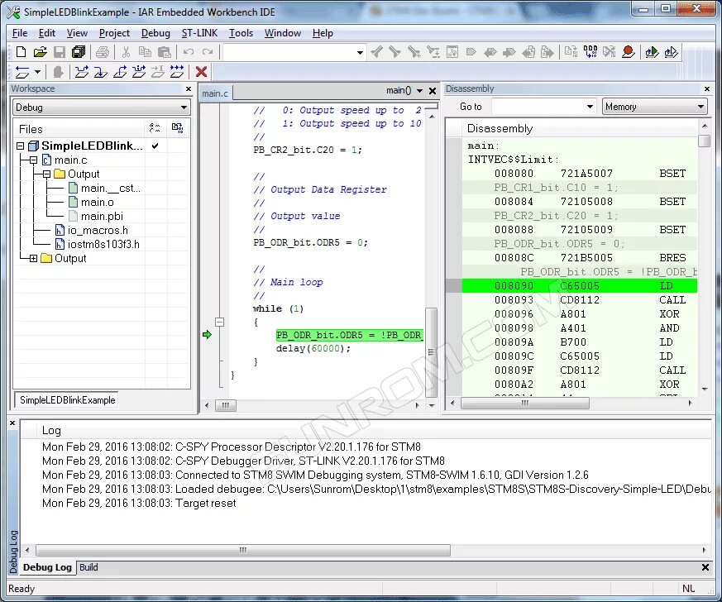This screenshot has height=602, width=722.
Task: Click the Toggle Breakpoint red dot icon
Action: click(x=629, y=52)
